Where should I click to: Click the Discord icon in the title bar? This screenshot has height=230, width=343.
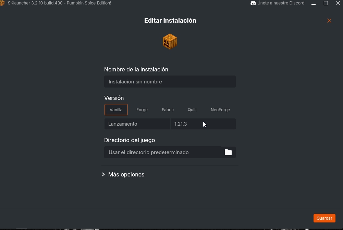click(253, 3)
